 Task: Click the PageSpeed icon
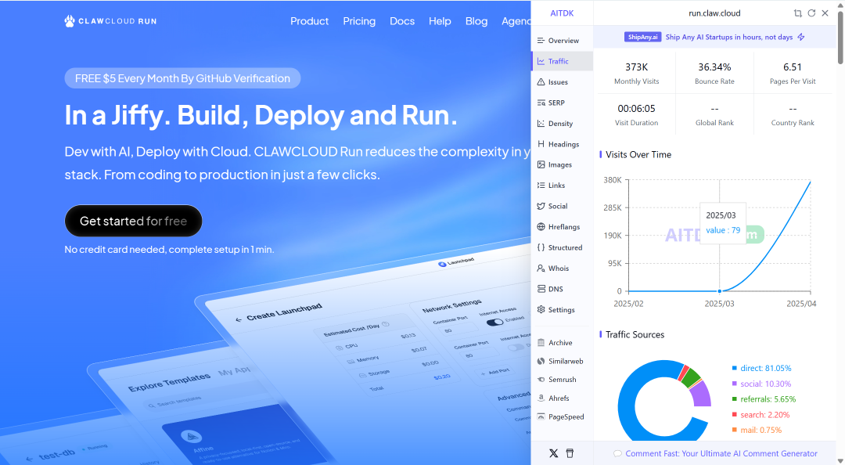(541, 416)
